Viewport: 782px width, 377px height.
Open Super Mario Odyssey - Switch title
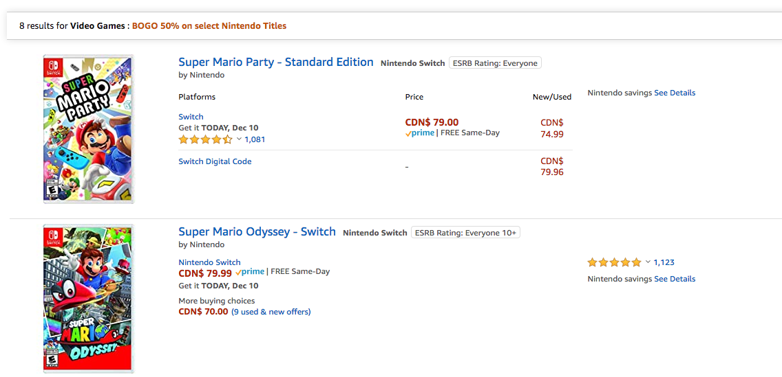[x=257, y=232]
